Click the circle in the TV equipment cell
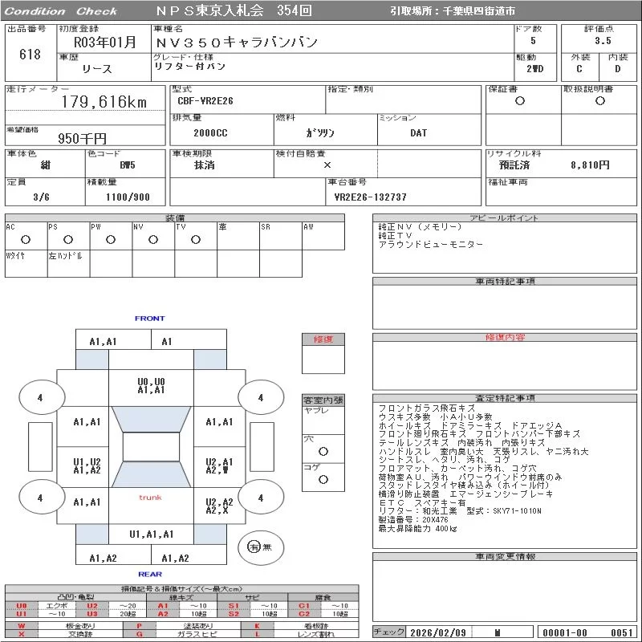 click(x=196, y=239)
